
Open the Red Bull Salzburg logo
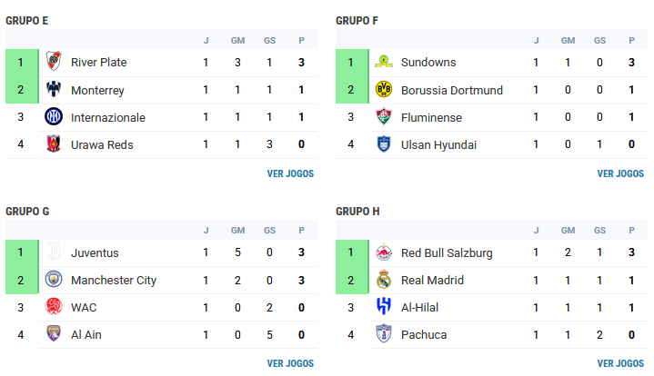coord(384,252)
